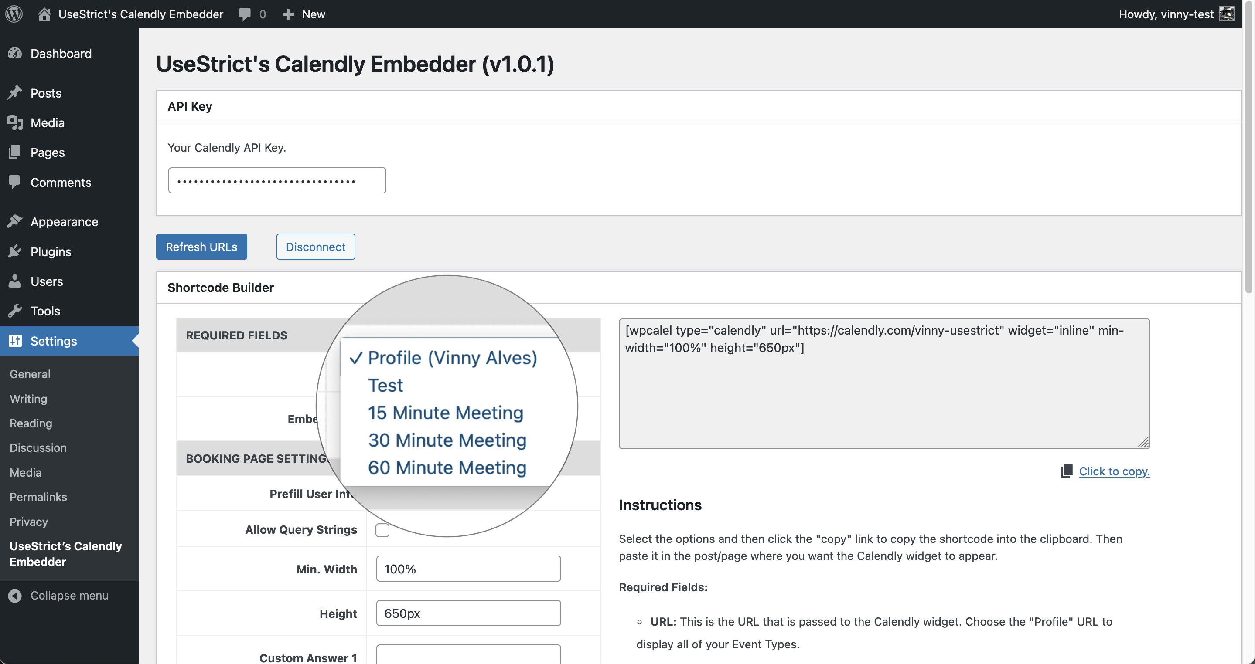This screenshot has width=1255, height=664.
Task: Click the REQUIRED FIELDS section header
Action: click(236, 335)
